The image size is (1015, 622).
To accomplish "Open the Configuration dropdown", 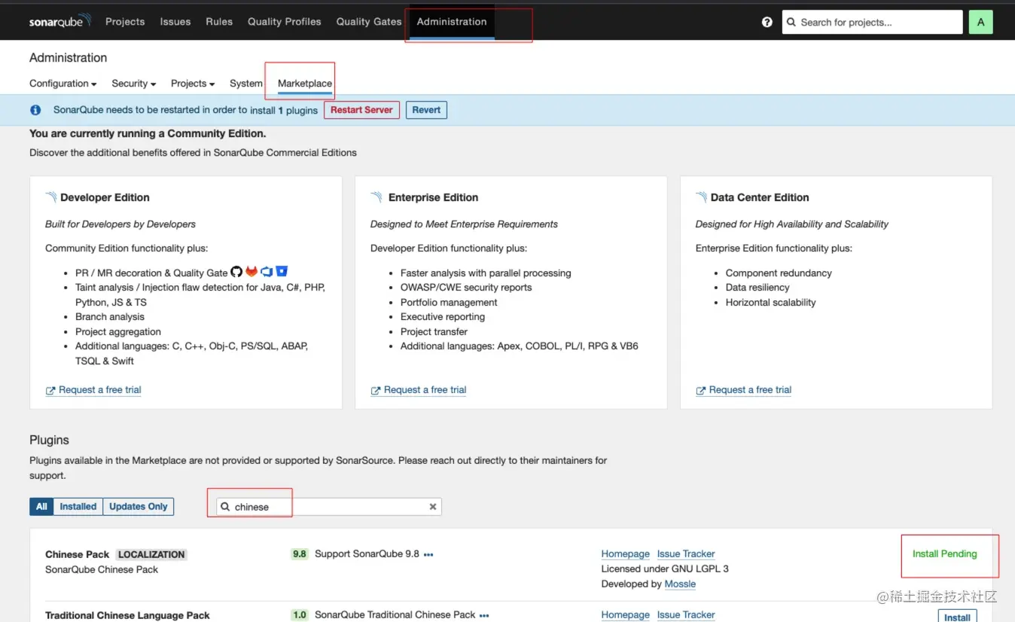I will (63, 84).
